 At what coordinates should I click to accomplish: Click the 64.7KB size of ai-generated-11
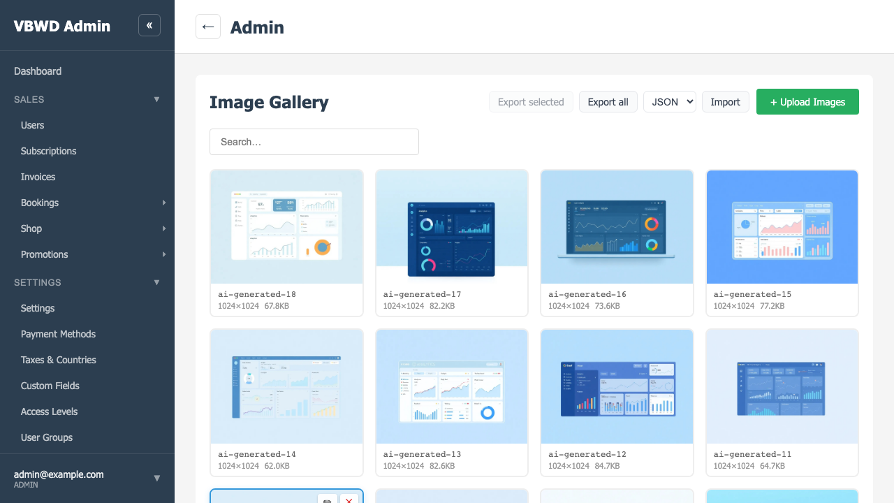[772, 466]
